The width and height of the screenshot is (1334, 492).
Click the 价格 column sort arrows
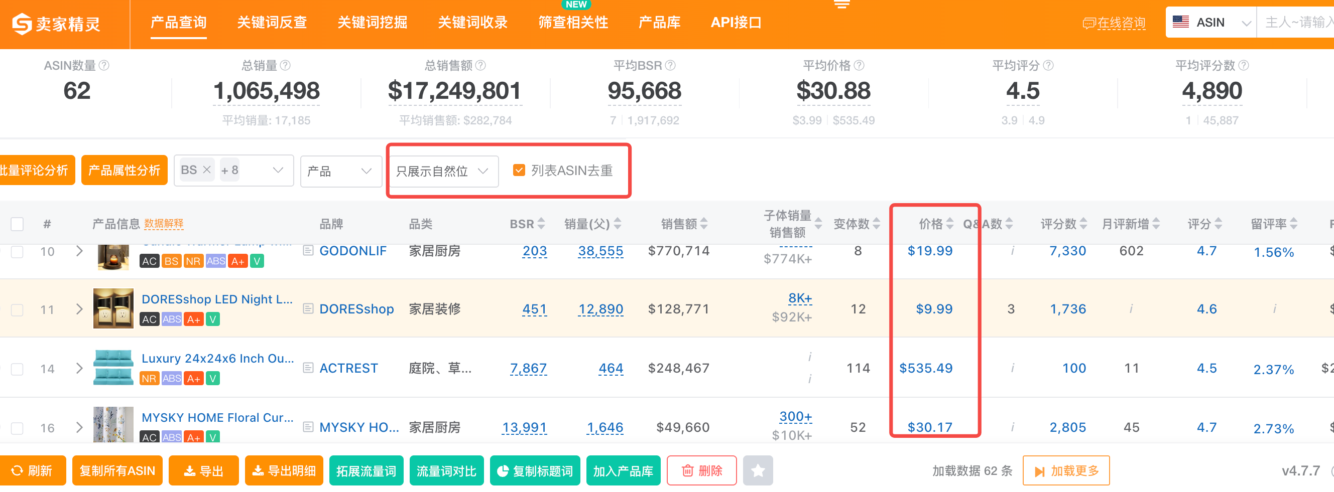click(x=949, y=224)
